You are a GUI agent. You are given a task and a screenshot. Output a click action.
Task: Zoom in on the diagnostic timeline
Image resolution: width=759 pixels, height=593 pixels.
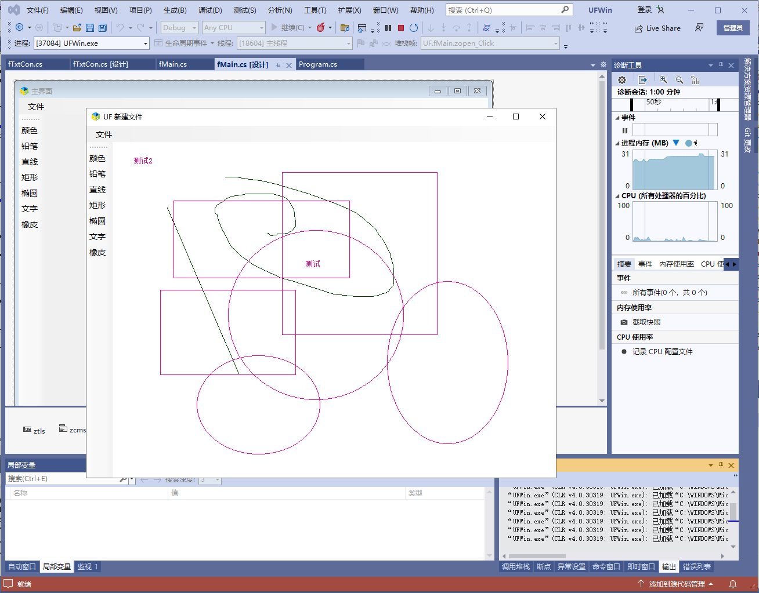pos(663,80)
